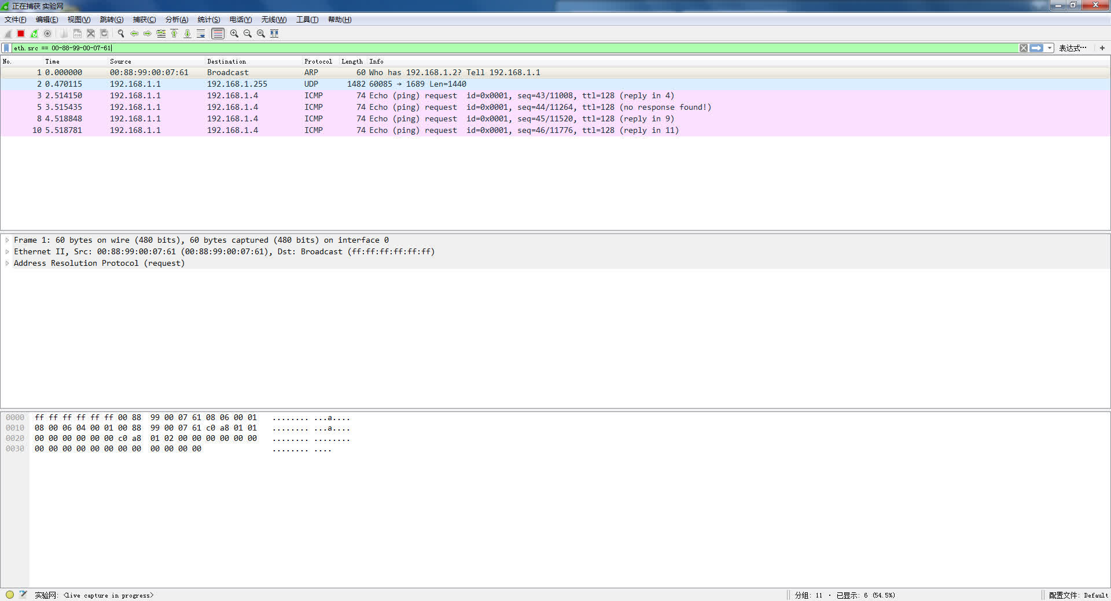Zoom in on packet list text
The width and height of the screenshot is (1111, 601).
coord(234,34)
